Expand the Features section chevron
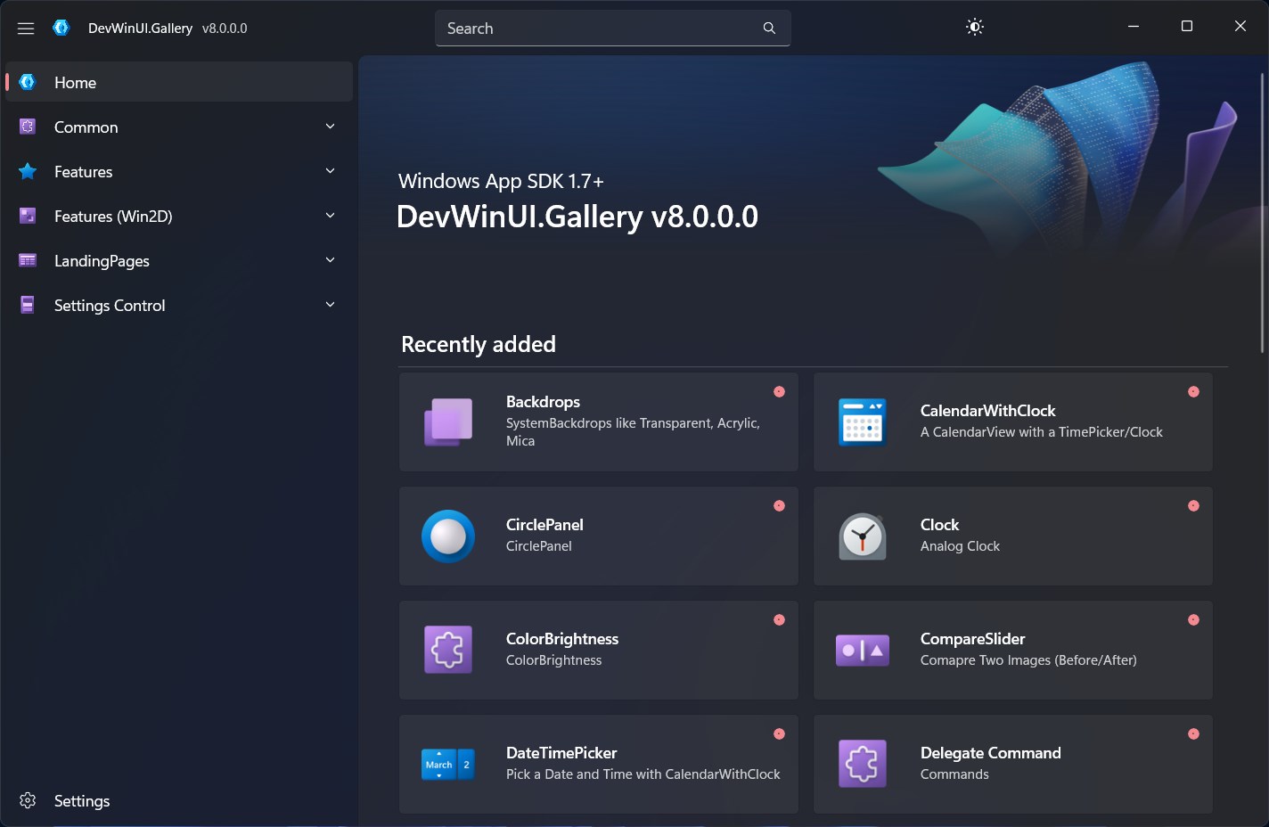 tap(331, 171)
